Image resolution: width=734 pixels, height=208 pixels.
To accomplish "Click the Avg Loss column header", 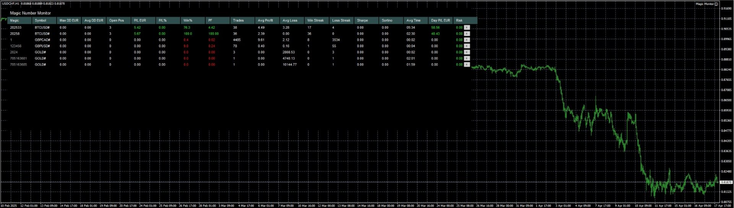I will (x=292, y=21).
